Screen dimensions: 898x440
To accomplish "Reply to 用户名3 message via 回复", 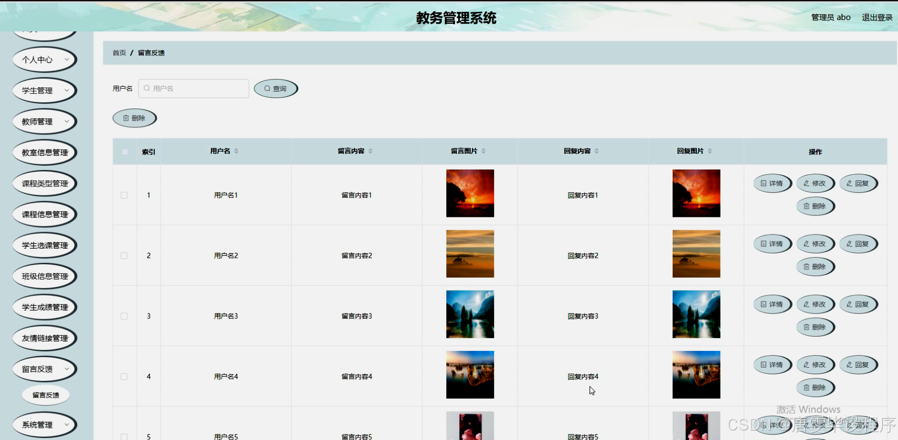I will coord(858,304).
